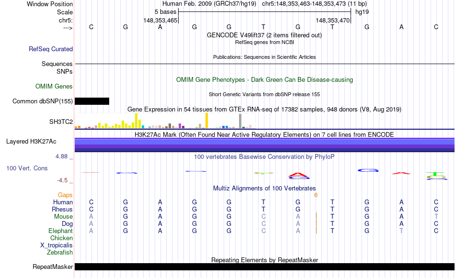Click the Dog species row label
The image size is (455, 278).
point(67,224)
